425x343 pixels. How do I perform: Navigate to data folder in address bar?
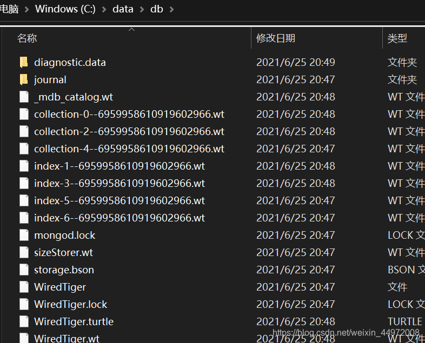(123, 9)
